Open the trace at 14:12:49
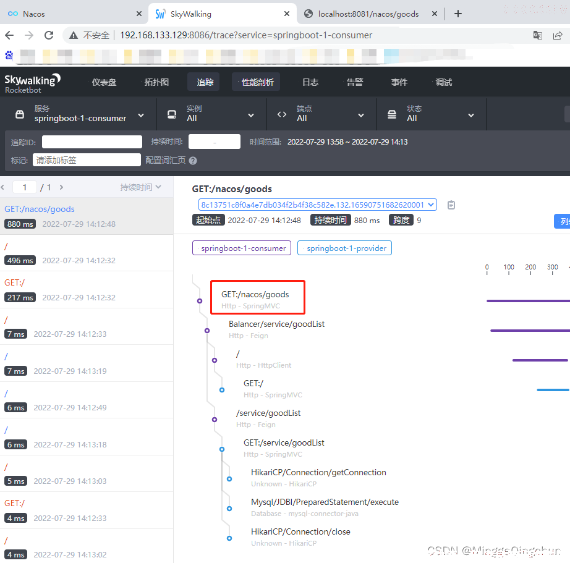The height and width of the screenshot is (563, 570). click(87, 400)
